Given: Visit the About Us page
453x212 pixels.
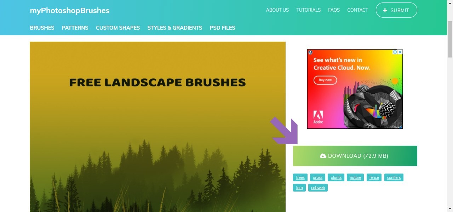Looking at the screenshot, I should pos(277,10).
